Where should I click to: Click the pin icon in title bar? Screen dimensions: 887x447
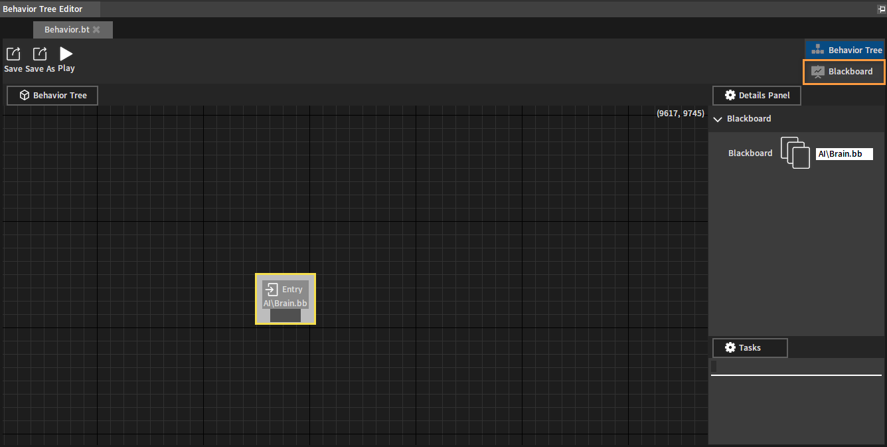[x=881, y=9]
